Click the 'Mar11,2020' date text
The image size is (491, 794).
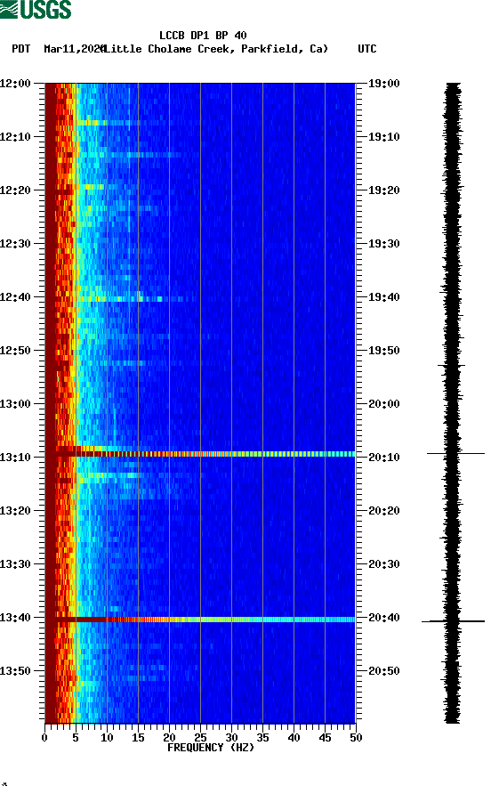tap(75, 49)
